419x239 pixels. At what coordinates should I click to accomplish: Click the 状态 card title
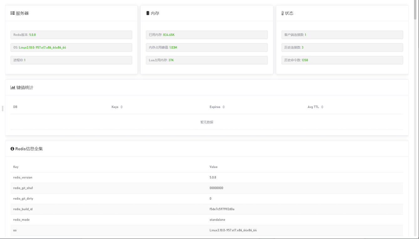289,13
